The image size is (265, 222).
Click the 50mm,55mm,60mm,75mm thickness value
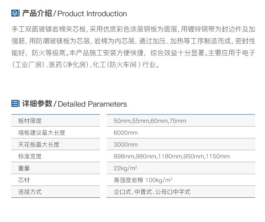coord(150,121)
